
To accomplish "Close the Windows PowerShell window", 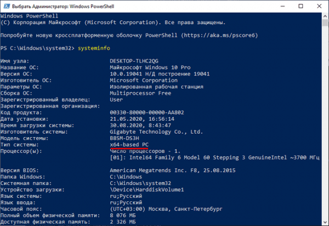I will [319, 6].
